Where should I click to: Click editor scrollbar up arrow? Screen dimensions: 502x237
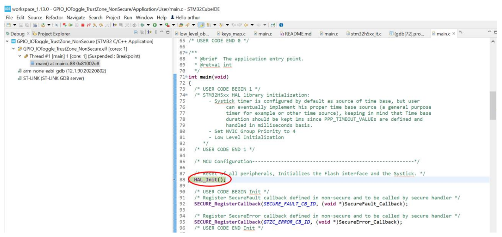tap(493, 41)
